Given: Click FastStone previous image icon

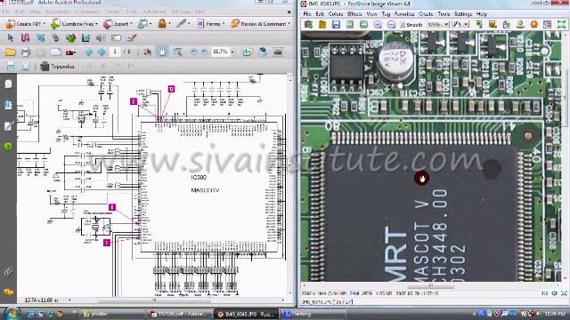Looking at the screenshot, I should (350, 25).
